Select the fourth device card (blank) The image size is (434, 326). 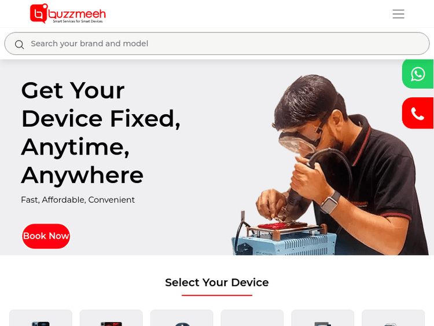pyautogui.click(x=252, y=318)
